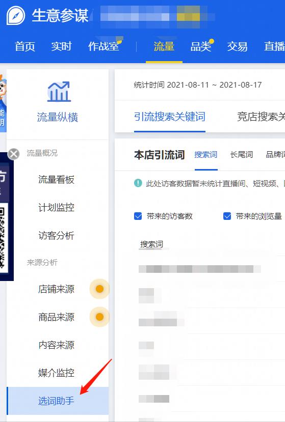285x422 pixels.
Task: Open 店铺来源 in the sidebar
Action: click(x=56, y=289)
